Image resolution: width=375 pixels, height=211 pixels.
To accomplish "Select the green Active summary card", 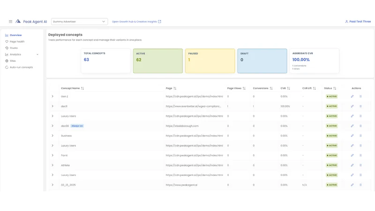I will coord(158,61).
